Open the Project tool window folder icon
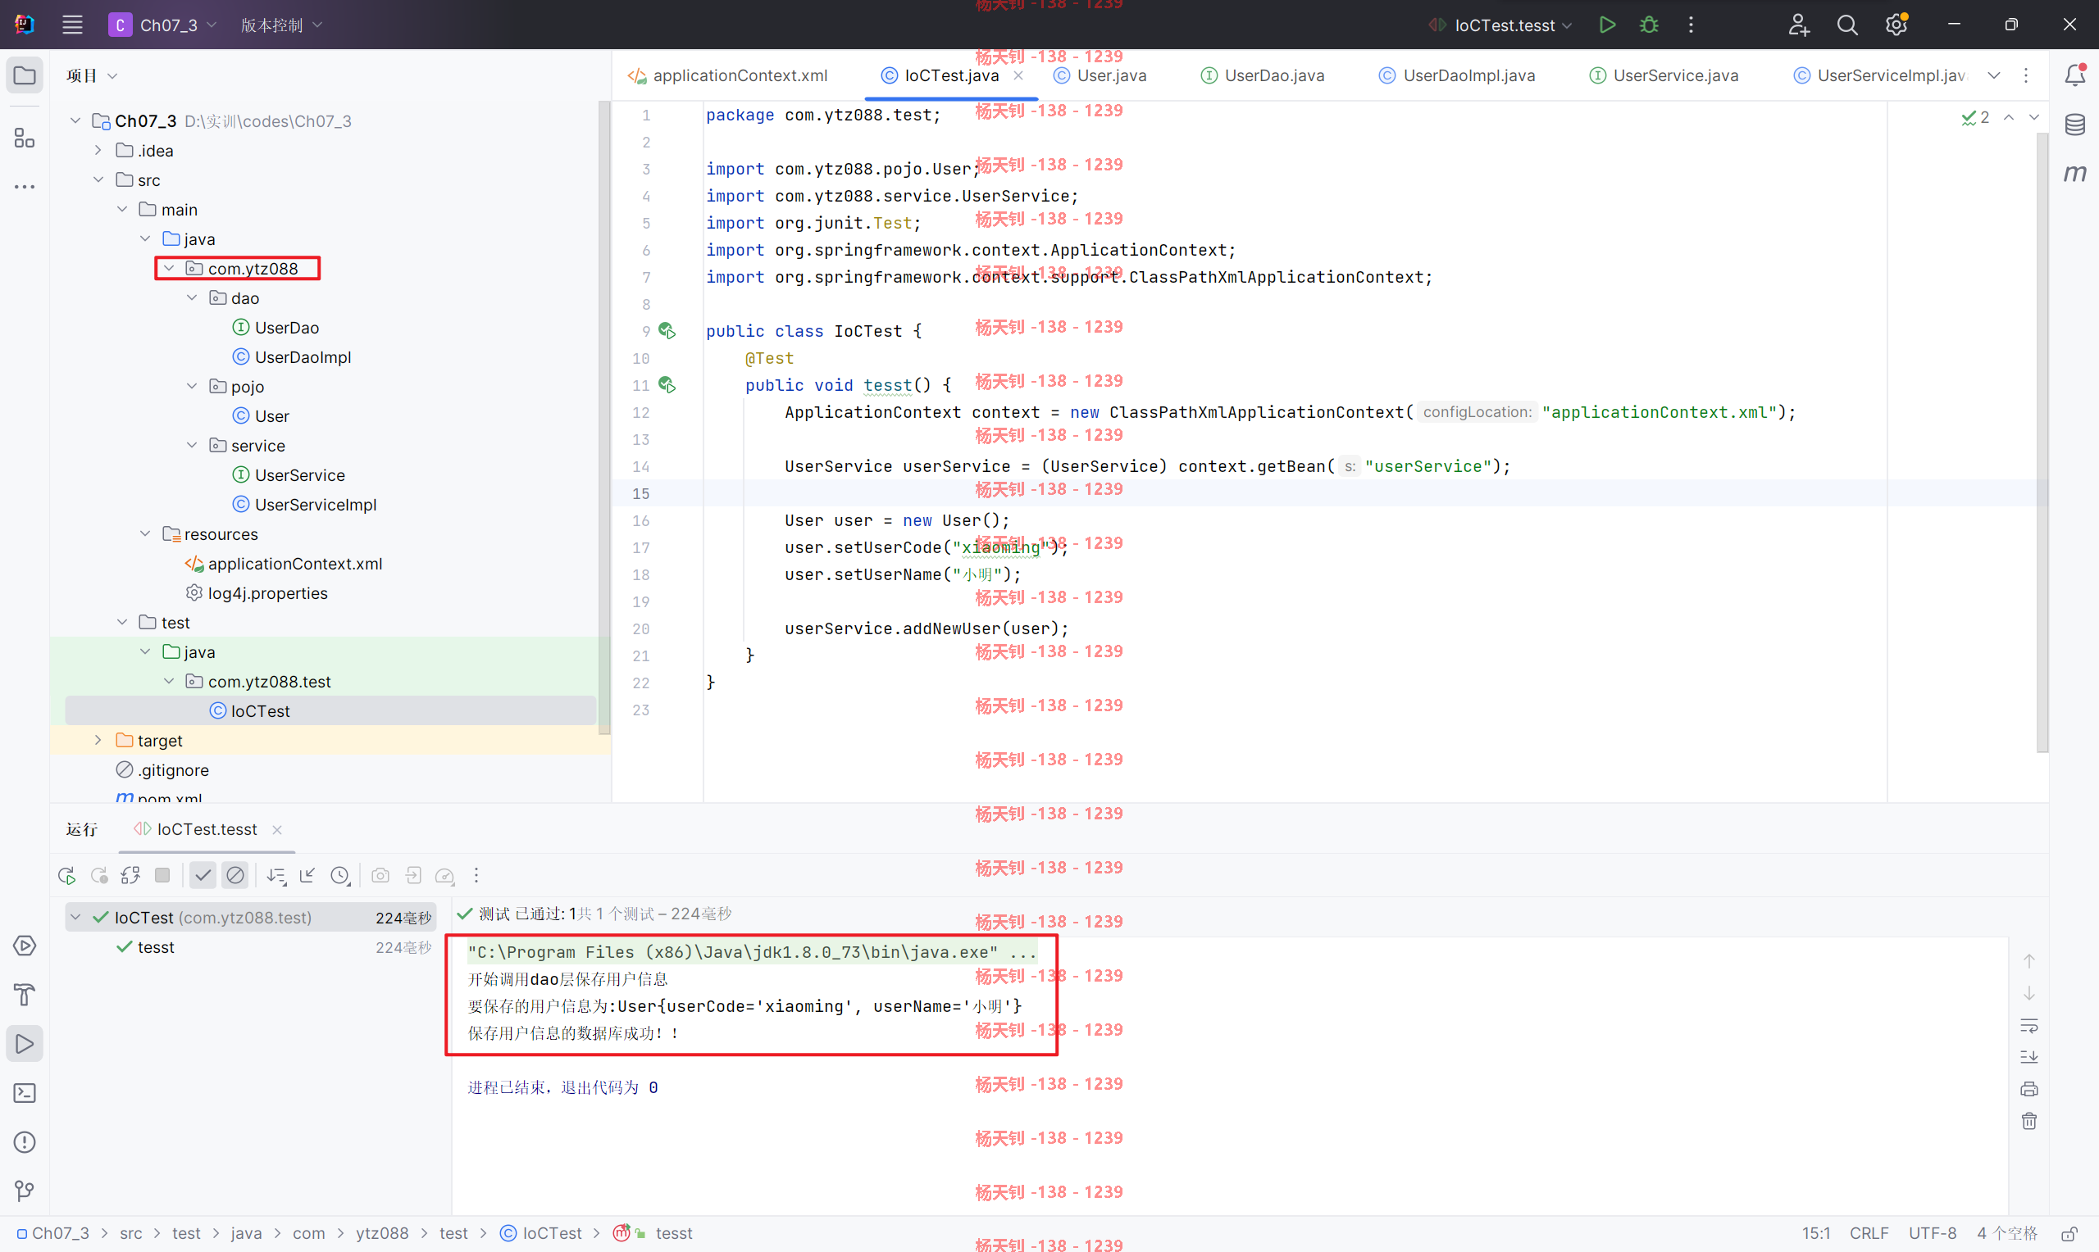Image resolution: width=2099 pixels, height=1252 pixels. tap(25, 75)
